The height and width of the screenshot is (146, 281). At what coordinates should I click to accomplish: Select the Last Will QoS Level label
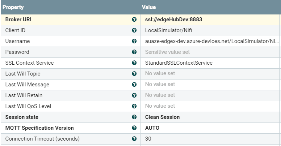point(28,106)
